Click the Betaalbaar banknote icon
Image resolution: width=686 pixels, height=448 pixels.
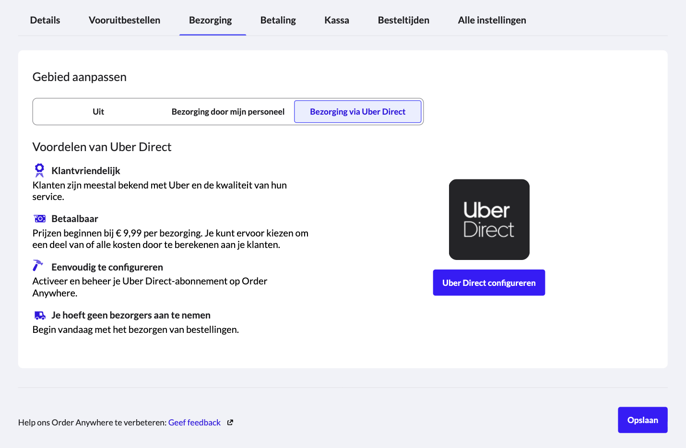click(x=40, y=219)
